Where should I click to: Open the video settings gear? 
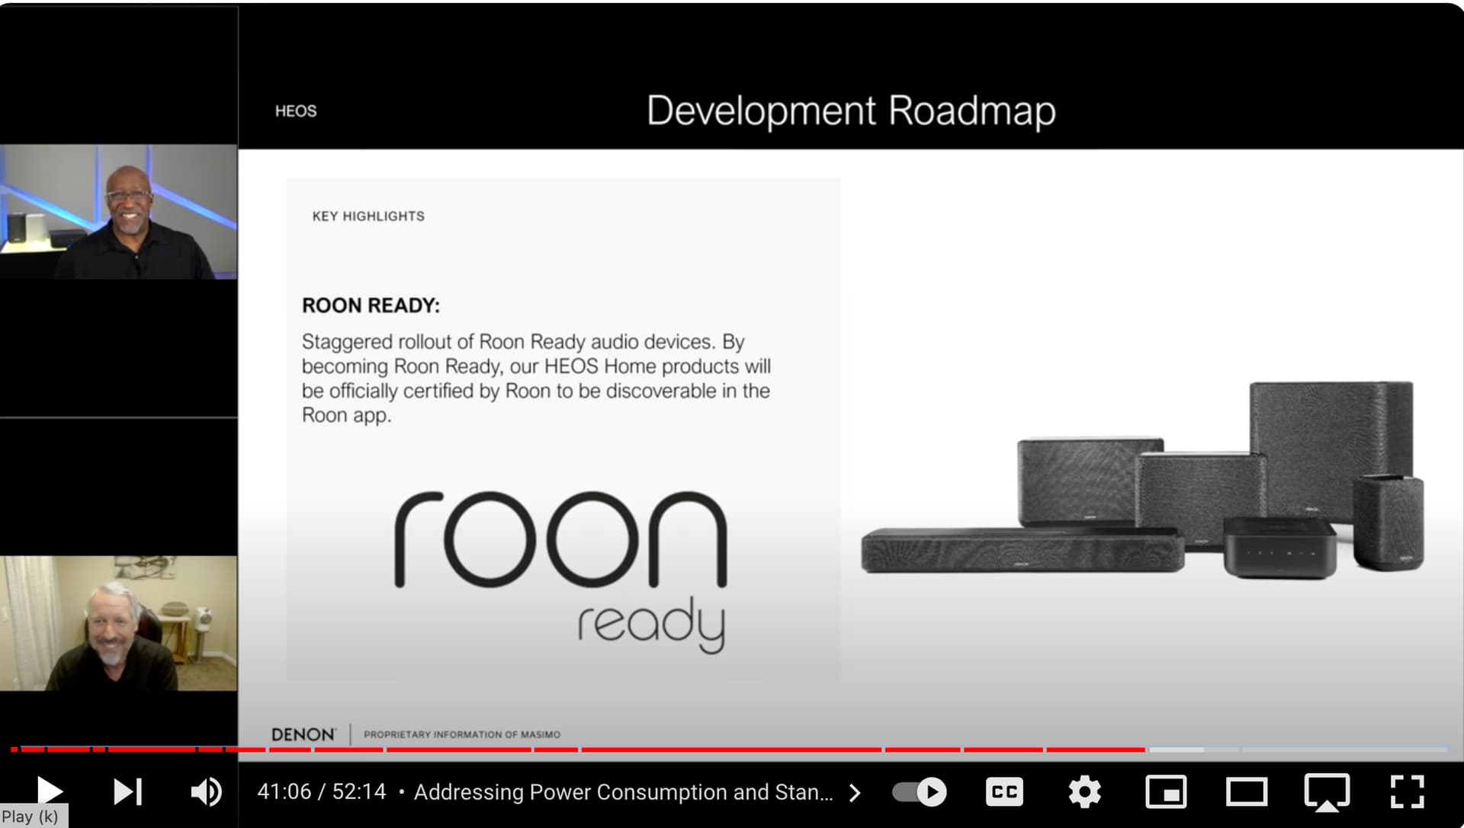[x=1084, y=791]
